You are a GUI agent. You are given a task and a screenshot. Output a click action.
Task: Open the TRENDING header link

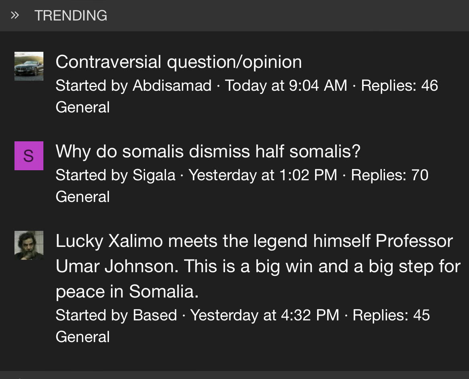[71, 16]
